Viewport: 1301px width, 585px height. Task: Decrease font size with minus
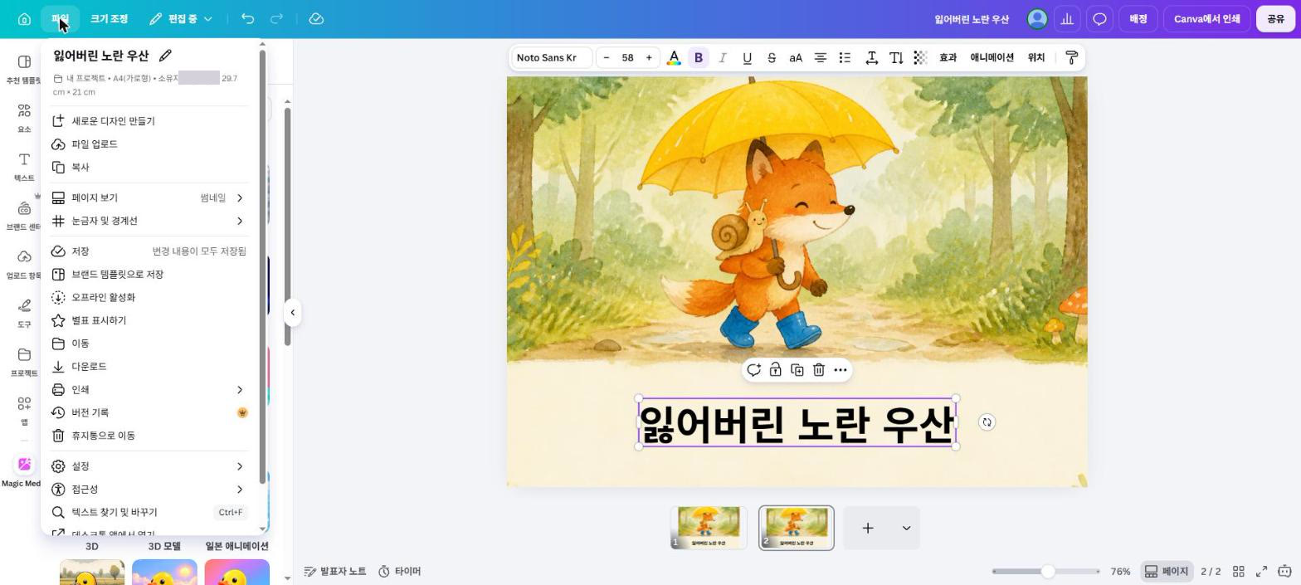coord(607,57)
